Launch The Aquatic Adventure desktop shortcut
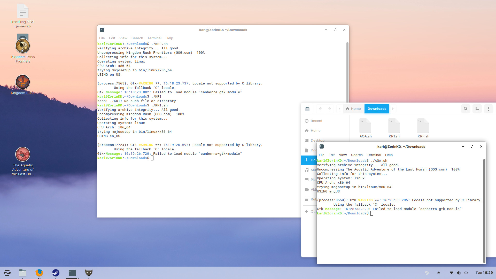This screenshot has height=279, width=496. pyautogui.click(x=23, y=161)
